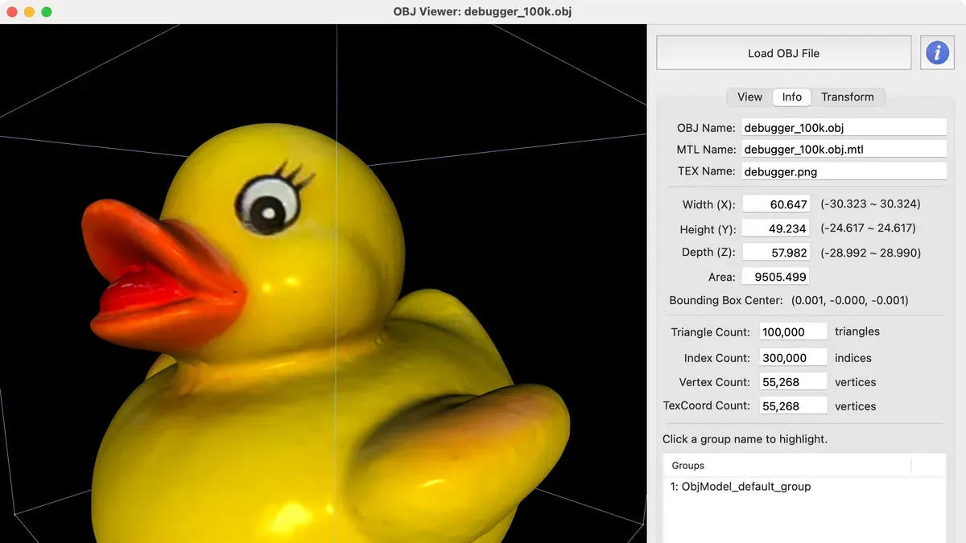The image size is (966, 543).
Task: Close the OBJ Viewer window
Action: (12, 12)
